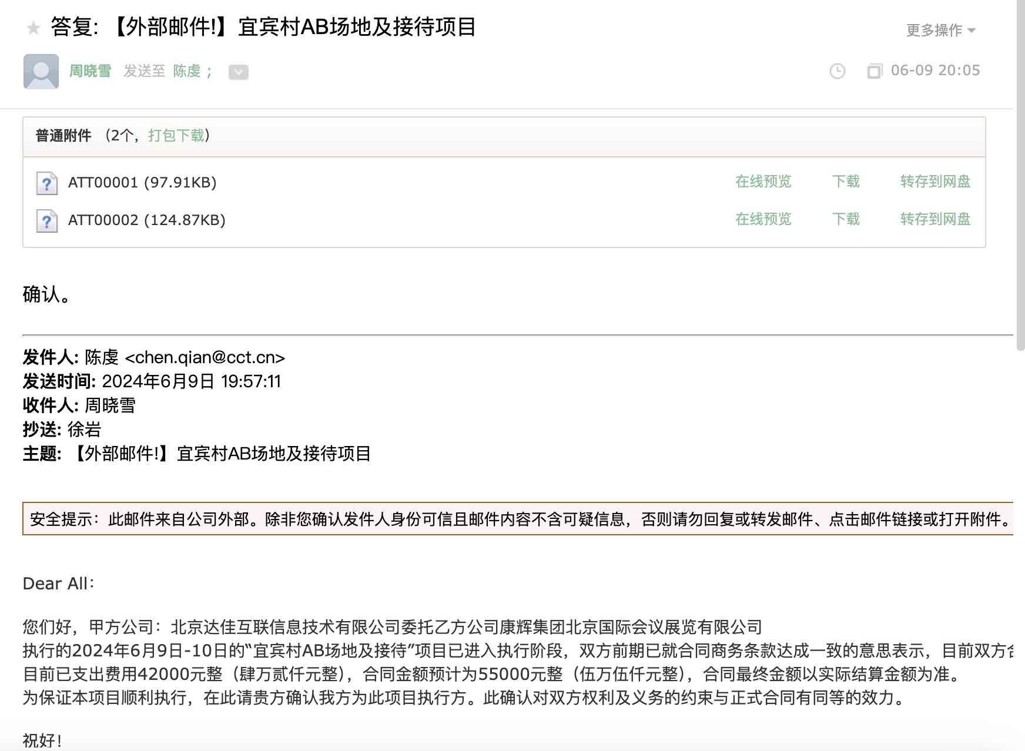Preview ATT00002 online via 在线预览
The image size is (1025, 751).
(763, 219)
